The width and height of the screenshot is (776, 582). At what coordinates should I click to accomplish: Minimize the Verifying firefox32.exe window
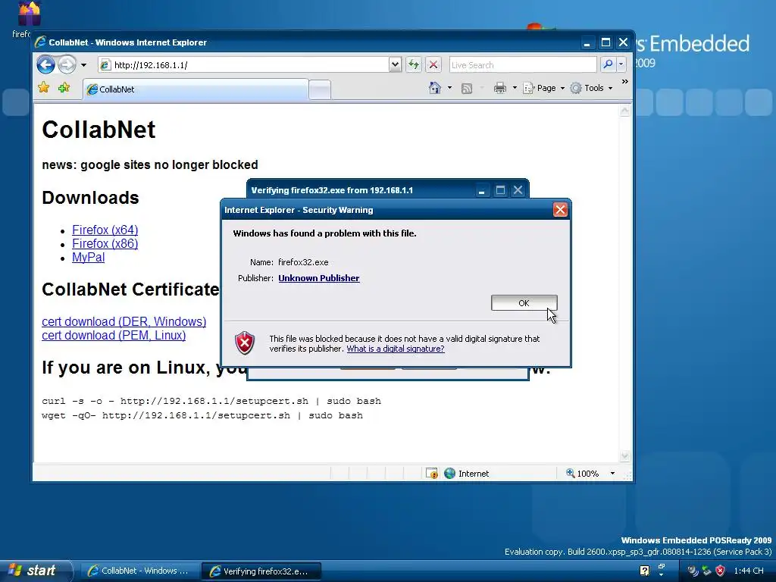tap(481, 190)
